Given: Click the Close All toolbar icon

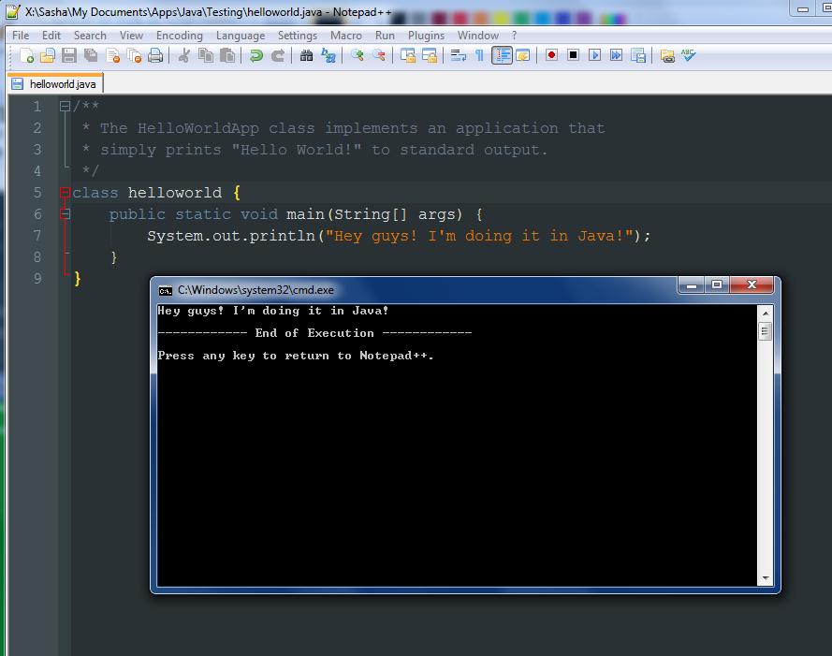Looking at the screenshot, I should pyautogui.click(x=134, y=55).
